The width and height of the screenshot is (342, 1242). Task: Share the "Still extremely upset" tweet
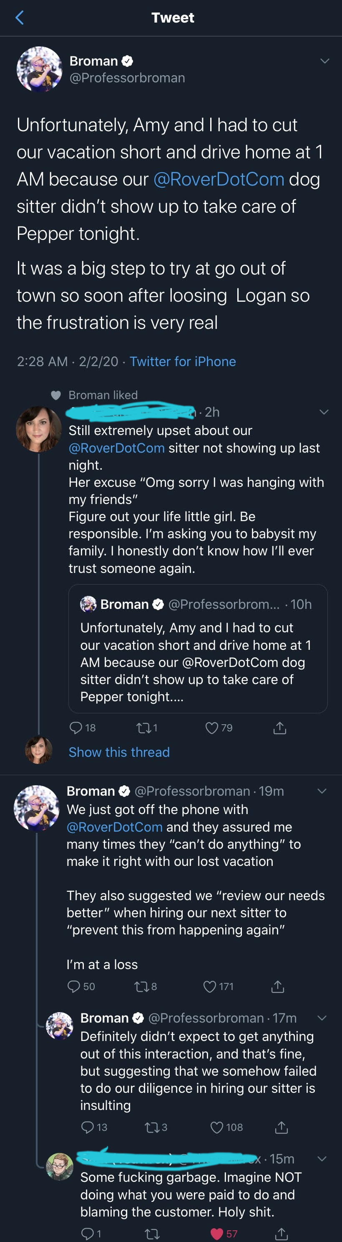[x=279, y=728]
